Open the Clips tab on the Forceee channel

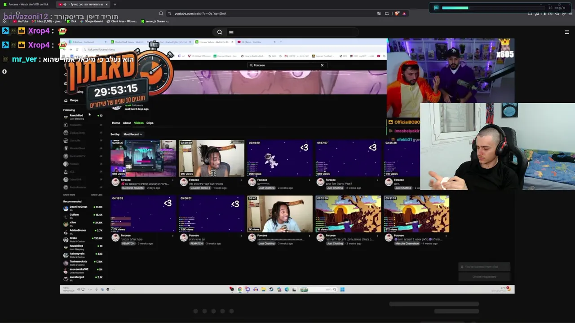point(150,123)
